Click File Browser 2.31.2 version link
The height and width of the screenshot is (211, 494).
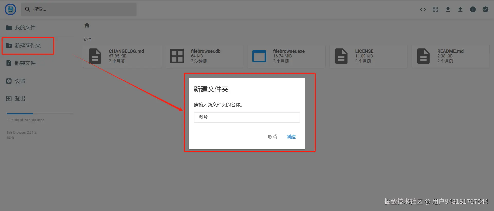[x=22, y=132]
